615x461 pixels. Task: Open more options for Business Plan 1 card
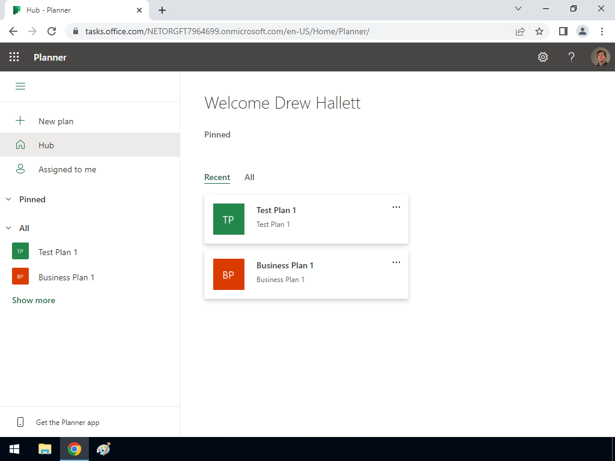396,262
